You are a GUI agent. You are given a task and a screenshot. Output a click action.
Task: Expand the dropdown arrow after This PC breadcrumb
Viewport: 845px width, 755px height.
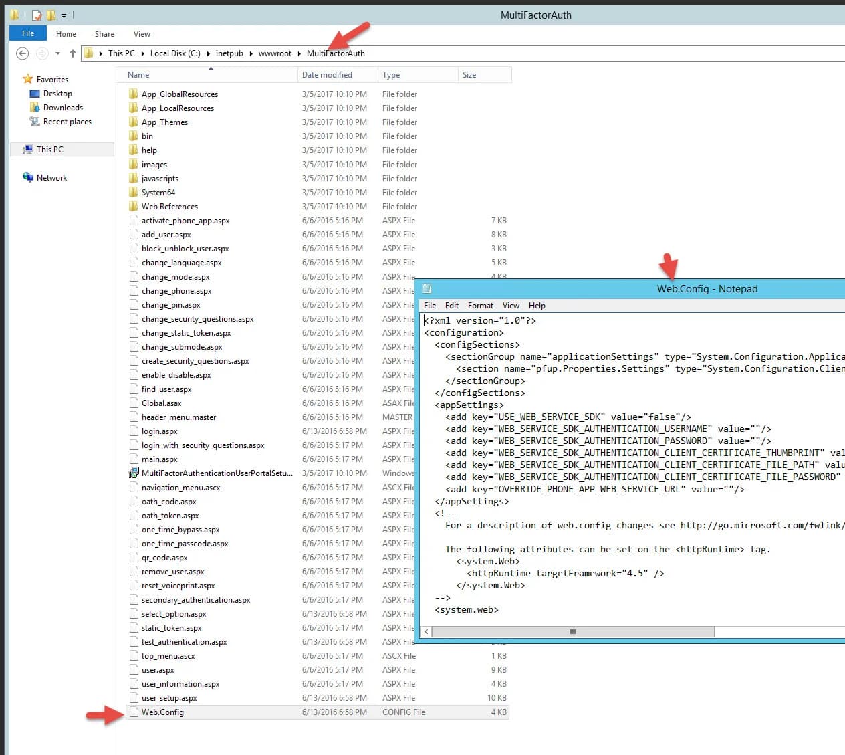pyautogui.click(x=142, y=53)
